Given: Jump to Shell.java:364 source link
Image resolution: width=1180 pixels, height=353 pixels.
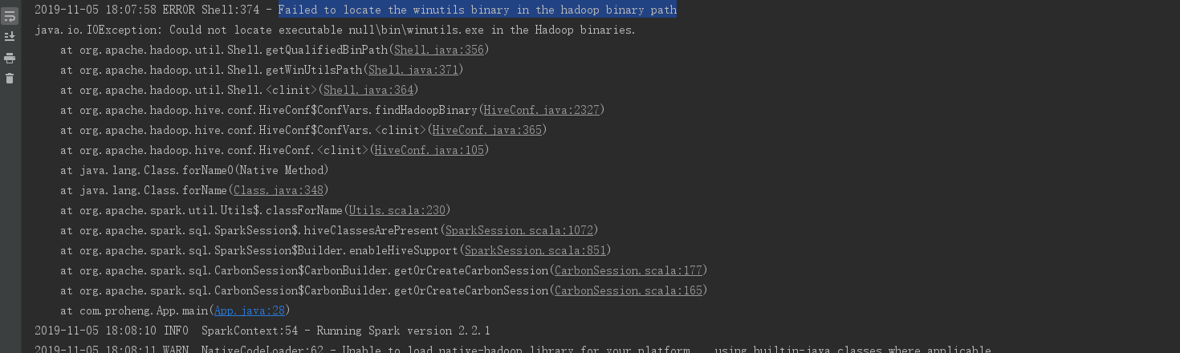Looking at the screenshot, I should pos(368,90).
